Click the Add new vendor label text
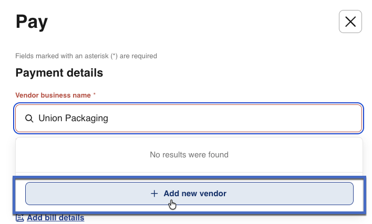The image size is (372, 224). 195,194
